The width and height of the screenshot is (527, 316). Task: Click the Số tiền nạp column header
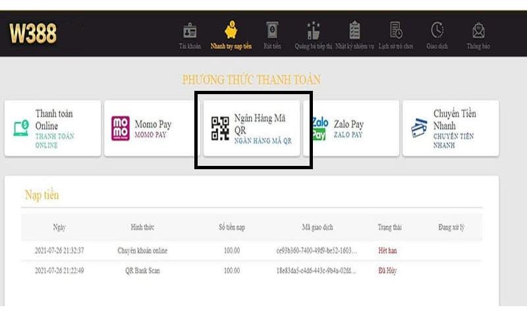click(232, 227)
